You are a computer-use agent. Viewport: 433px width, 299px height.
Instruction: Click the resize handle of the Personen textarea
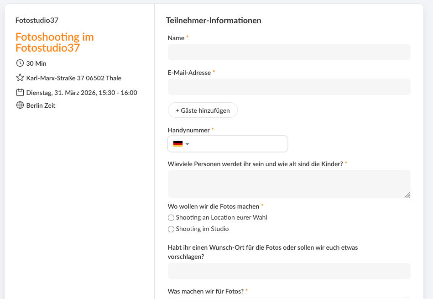point(407,194)
